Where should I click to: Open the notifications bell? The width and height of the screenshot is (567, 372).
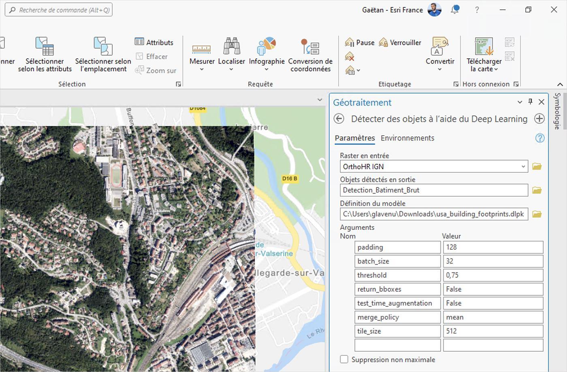tap(455, 10)
